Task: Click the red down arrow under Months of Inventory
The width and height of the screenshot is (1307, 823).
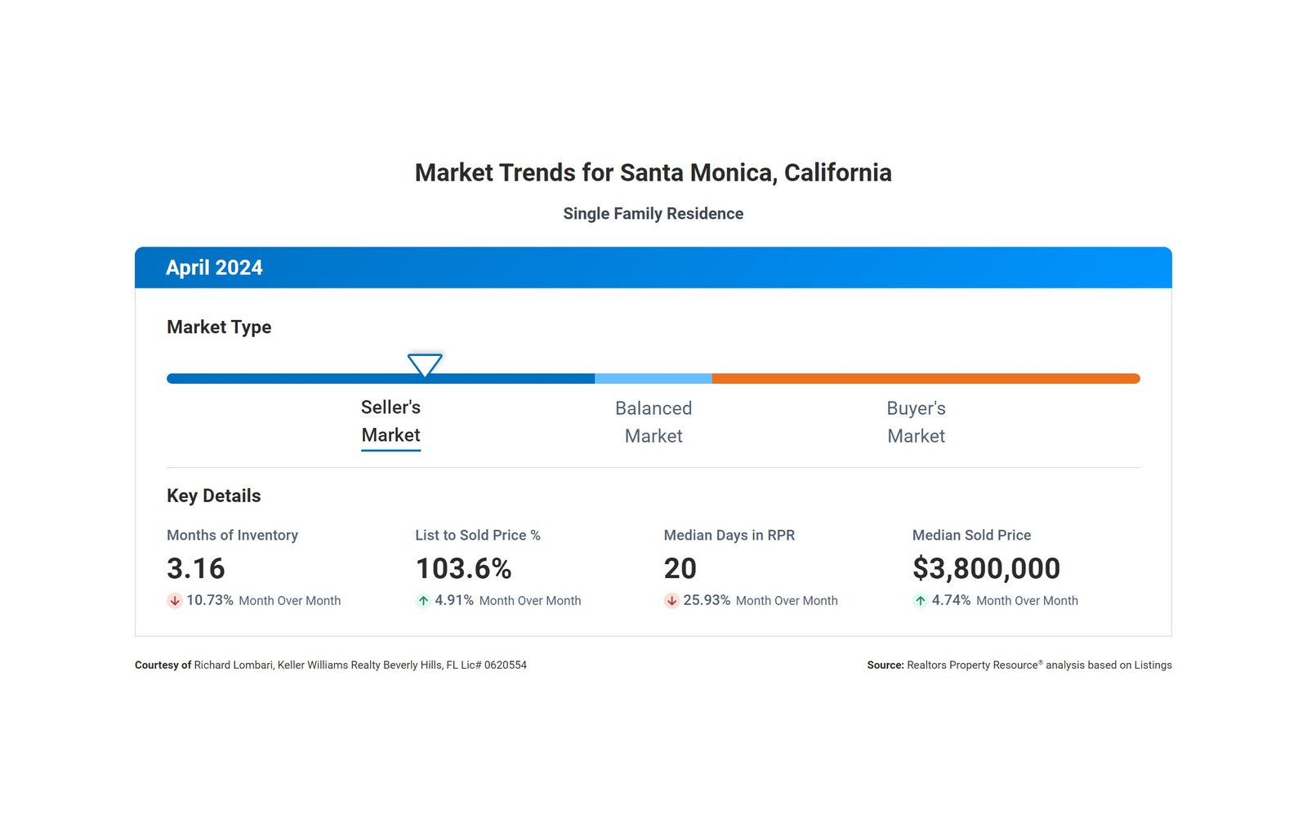Action: (174, 601)
